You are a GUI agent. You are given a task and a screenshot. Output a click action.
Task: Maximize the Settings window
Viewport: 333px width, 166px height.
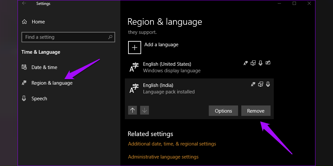pos(294,3)
